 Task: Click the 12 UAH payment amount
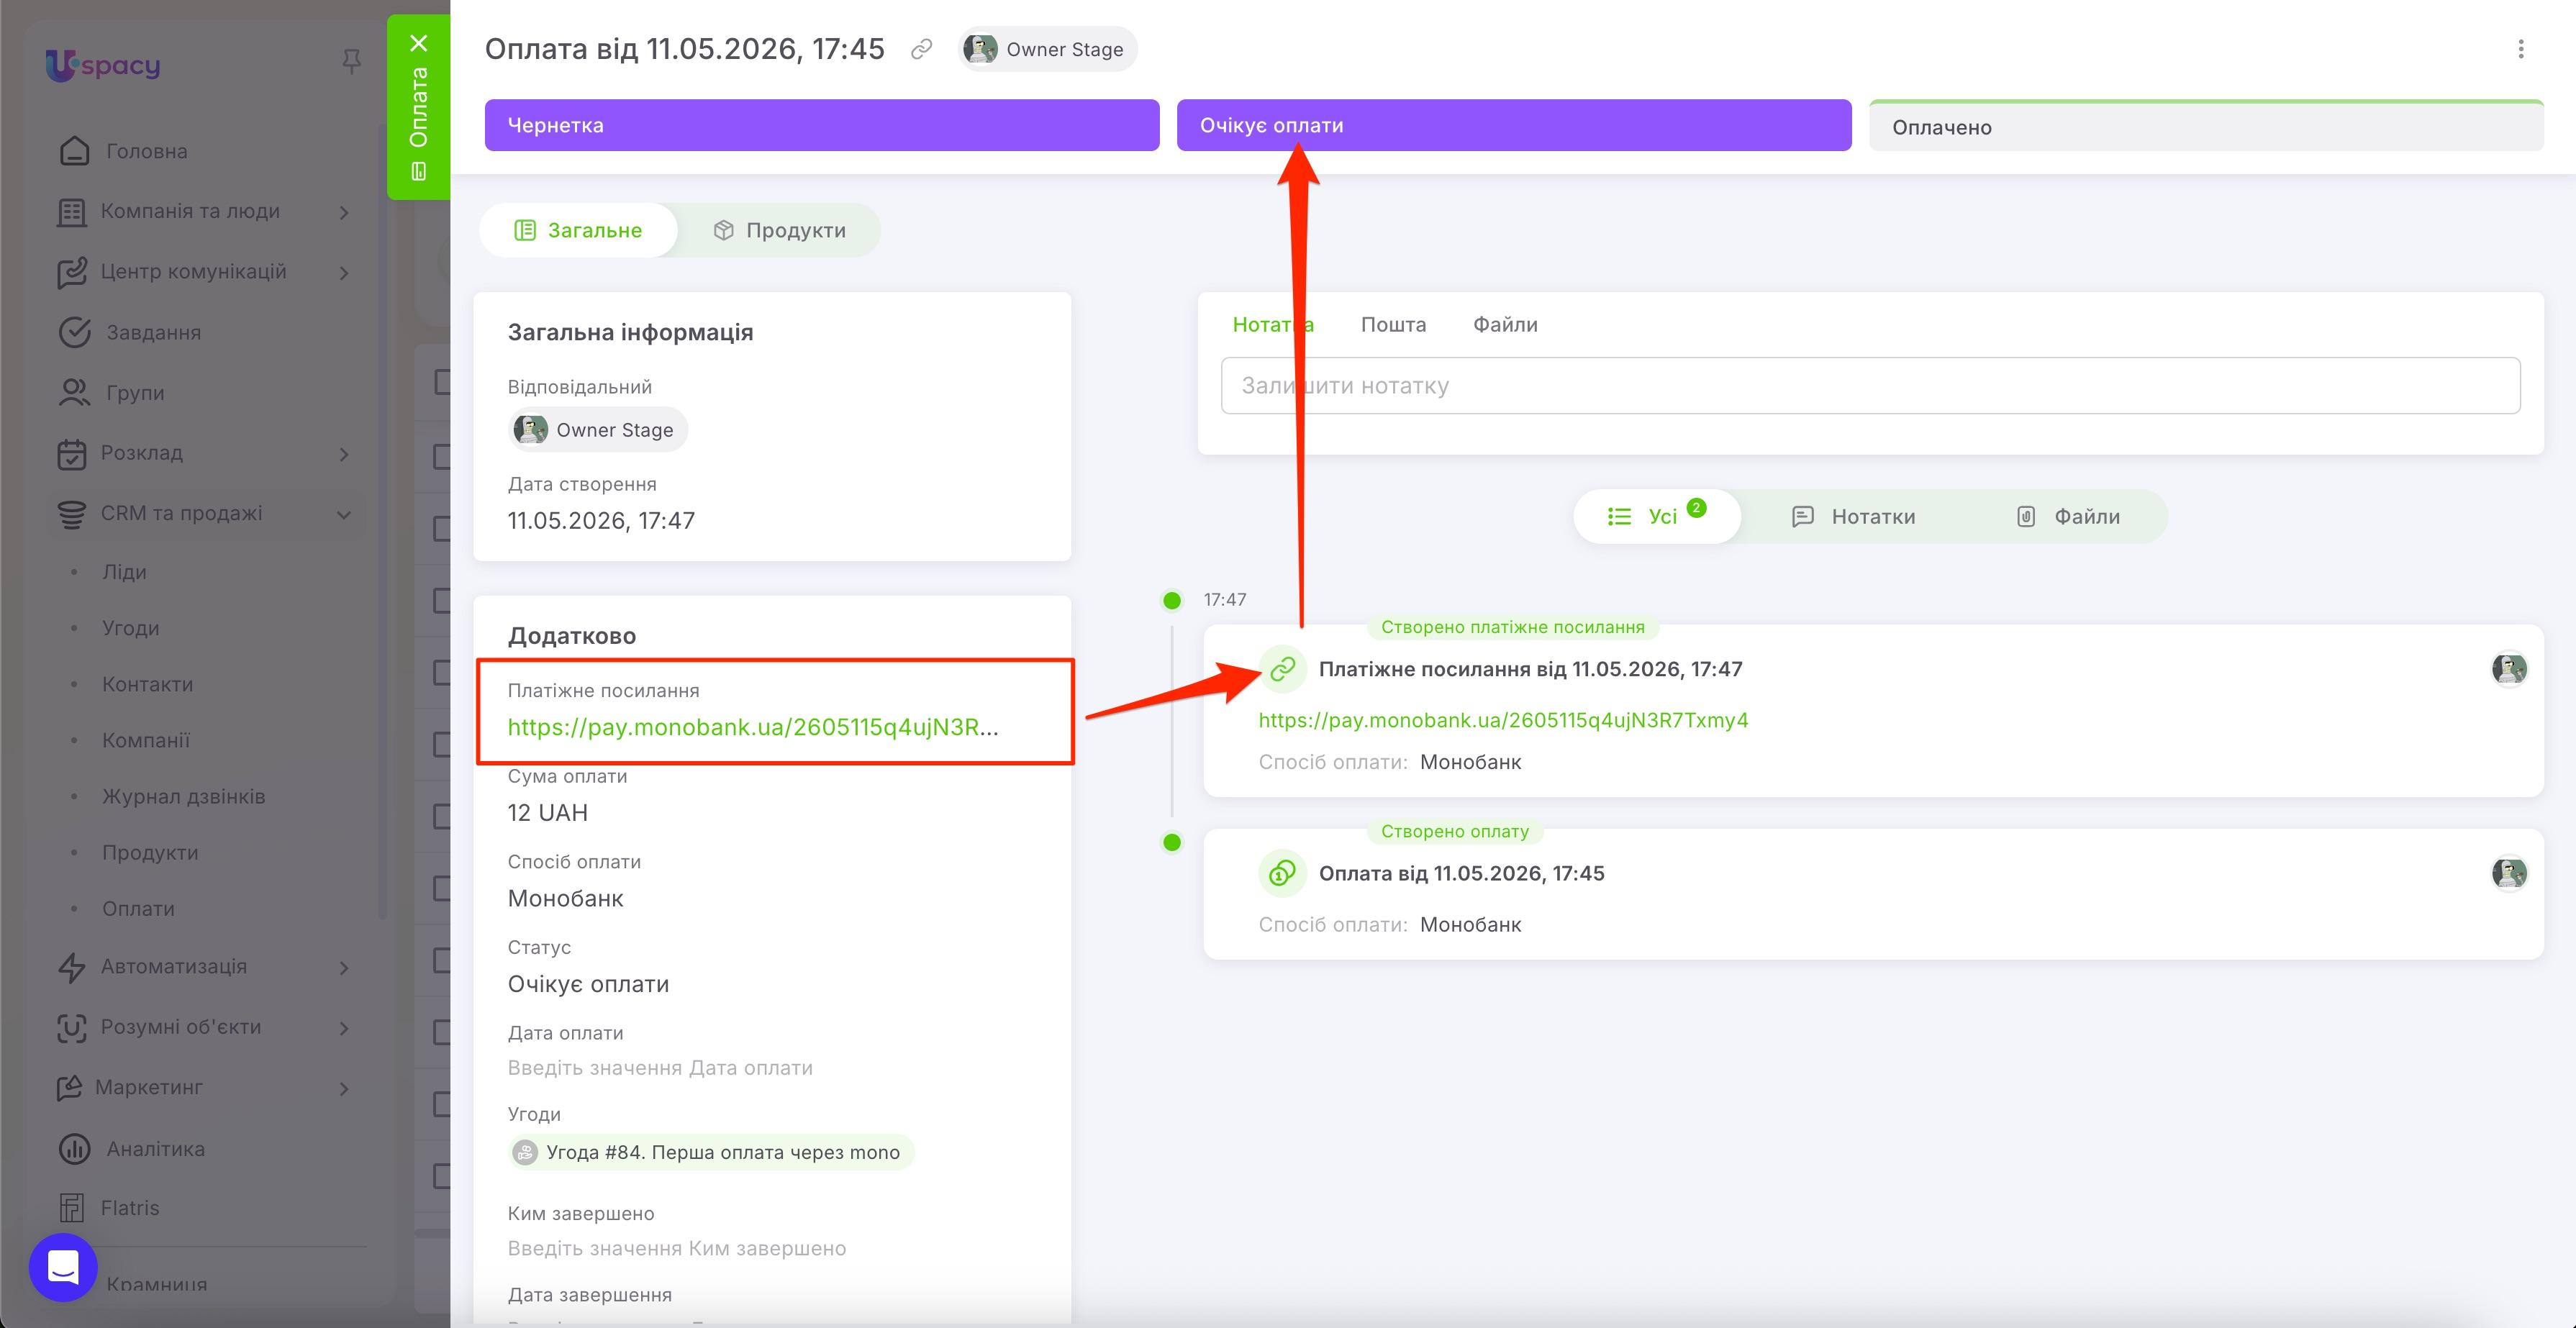pyautogui.click(x=548, y=812)
